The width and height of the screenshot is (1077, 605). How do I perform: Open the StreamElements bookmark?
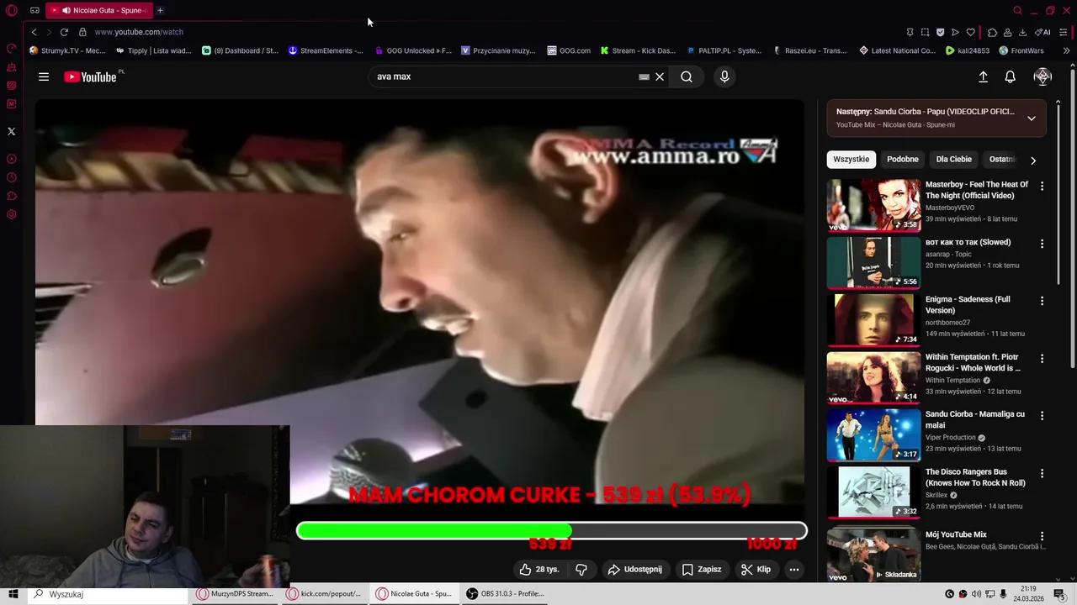click(x=326, y=50)
